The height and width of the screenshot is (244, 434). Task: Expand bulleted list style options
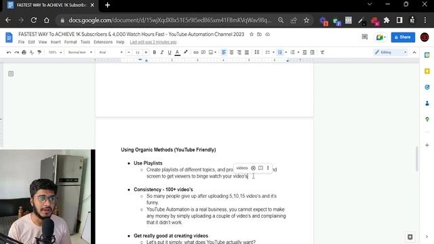[x=286, y=52]
